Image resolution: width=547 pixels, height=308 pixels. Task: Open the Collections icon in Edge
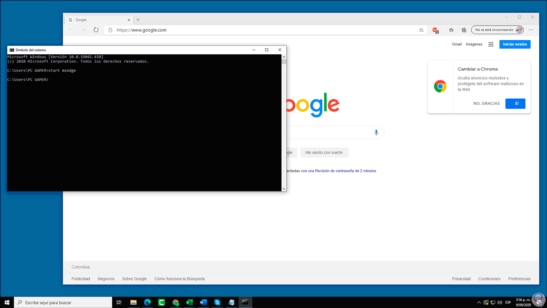pyautogui.click(x=464, y=30)
